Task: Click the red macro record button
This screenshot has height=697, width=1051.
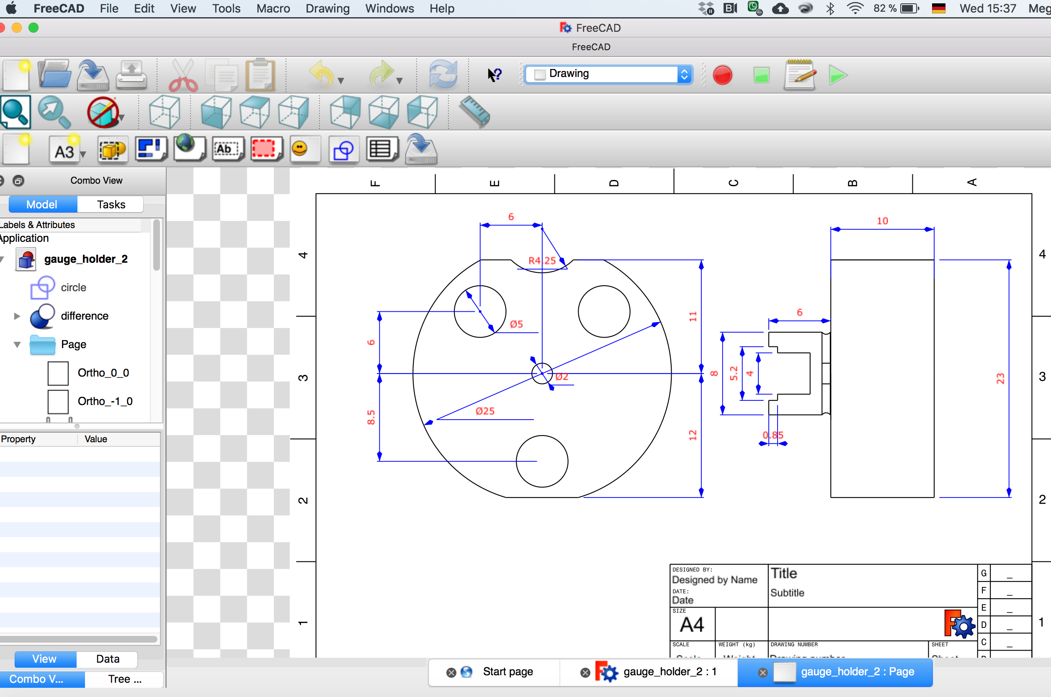Action: click(x=722, y=74)
